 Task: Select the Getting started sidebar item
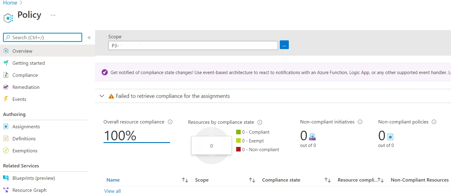point(28,63)
